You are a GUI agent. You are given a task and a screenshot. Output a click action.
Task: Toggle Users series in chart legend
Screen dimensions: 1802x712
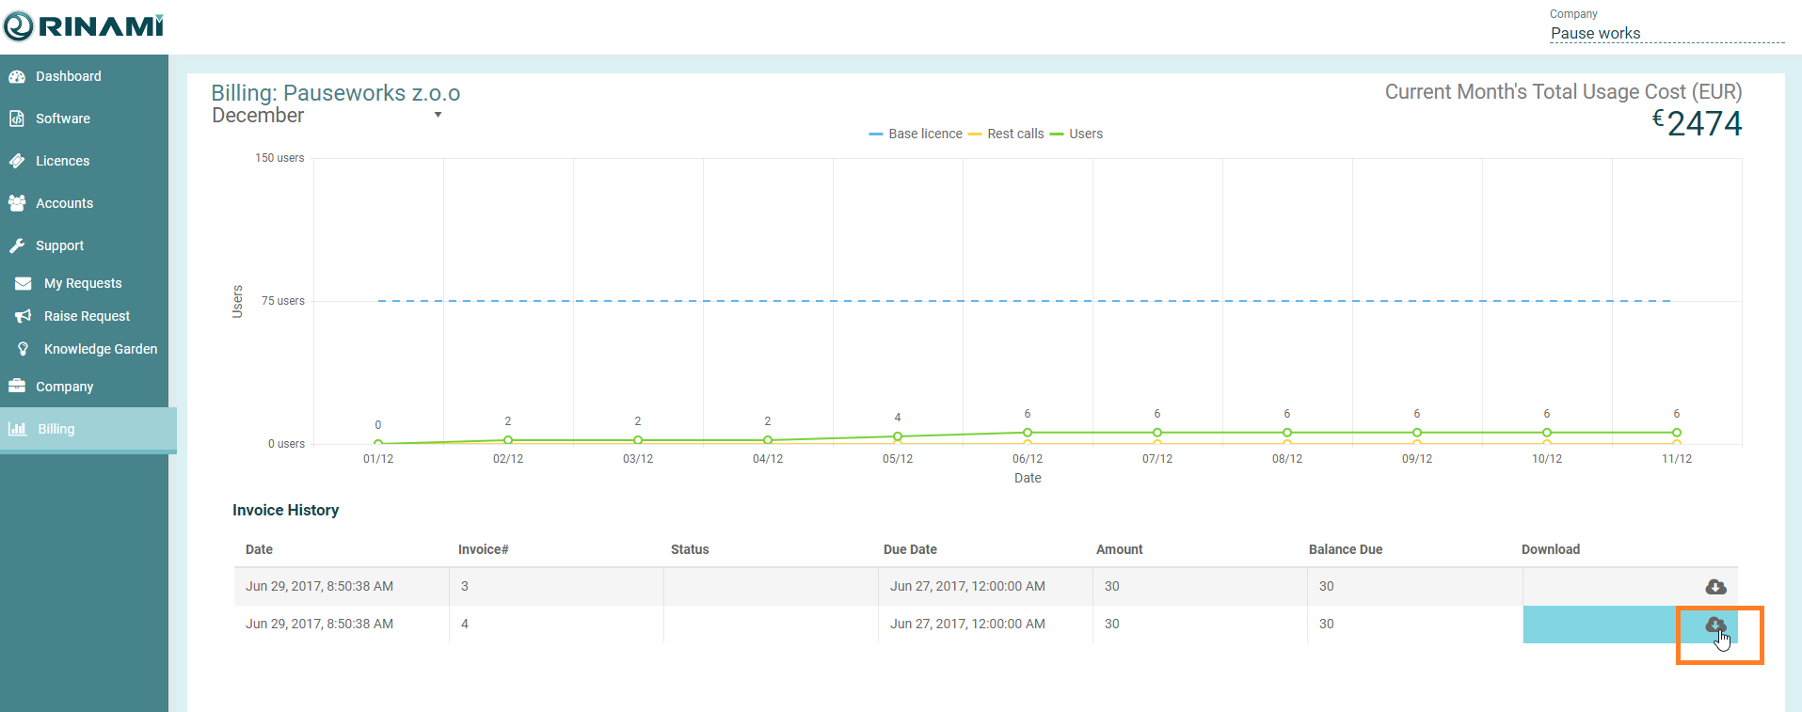[x=1076, y=134]
